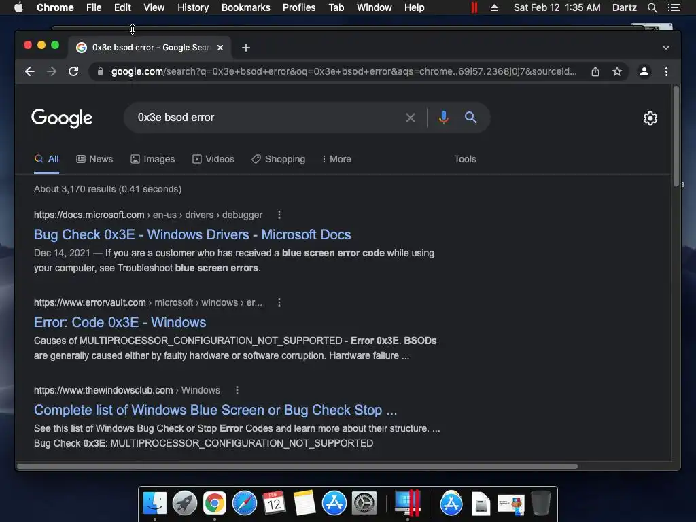Open Finder from the Dock
Screen dimensions: 696x522
point(154,504)
